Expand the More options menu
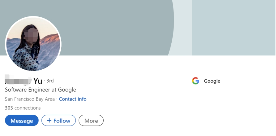 tap(91, 121)
